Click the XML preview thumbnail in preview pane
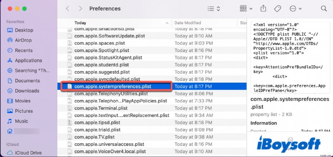This screenshot has height=157, width=333. tap(290, 57)
